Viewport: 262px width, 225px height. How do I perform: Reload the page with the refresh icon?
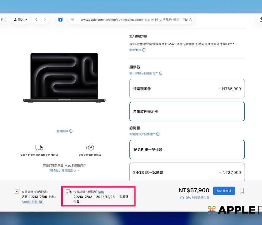pos(190,20)
